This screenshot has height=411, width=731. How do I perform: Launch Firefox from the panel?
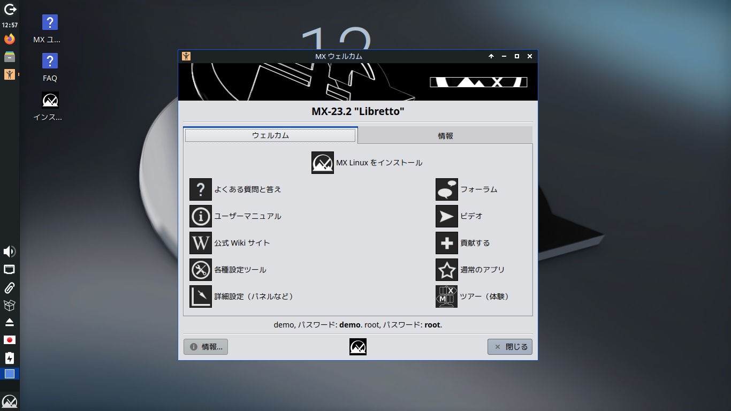(x=10, y=39)
